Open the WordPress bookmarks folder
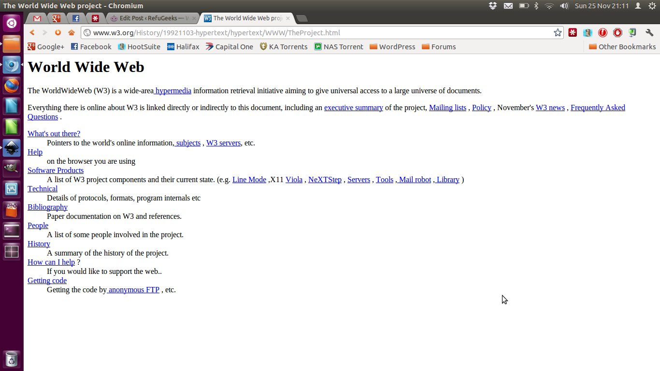Viewport: 660px width, 371px height. pyautogui.click(x=392, y=47)
